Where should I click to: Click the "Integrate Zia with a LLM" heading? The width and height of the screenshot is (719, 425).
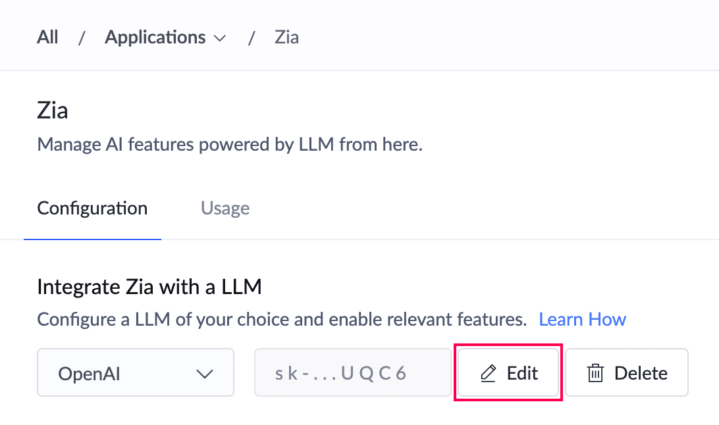(x=149, y=287)
